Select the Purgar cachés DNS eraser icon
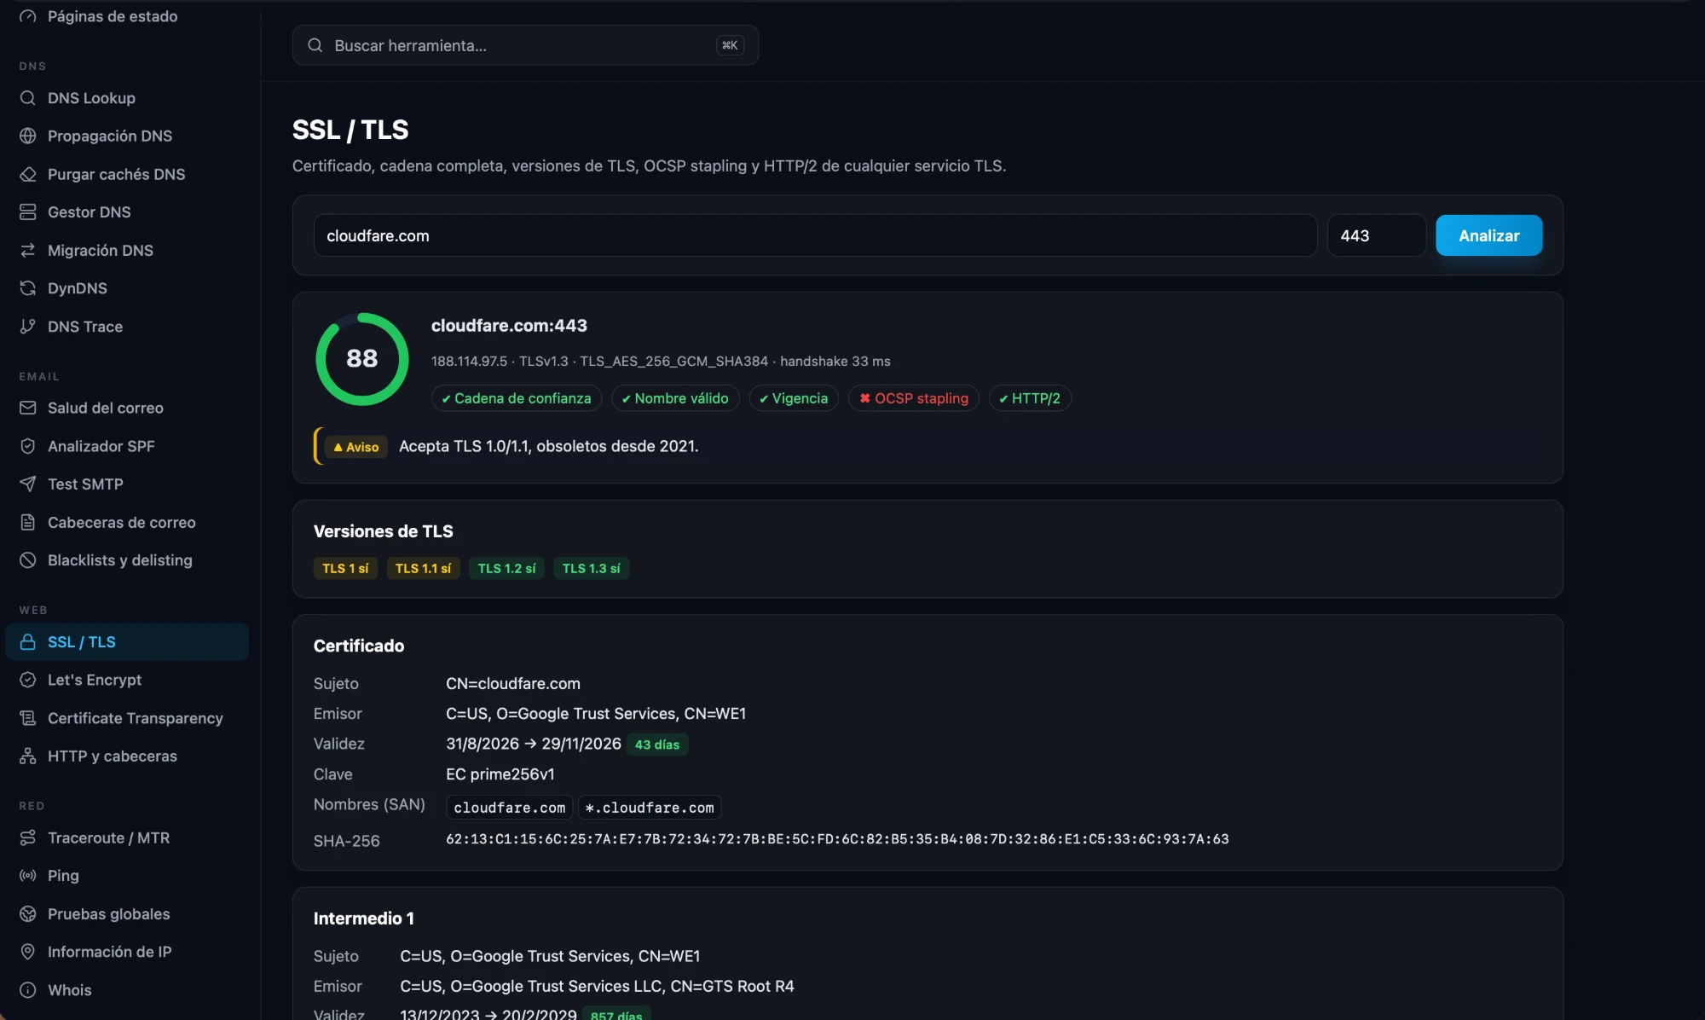Image resolution: width=1705 pixels, height=1020 pixels. (x=28, y=174)
